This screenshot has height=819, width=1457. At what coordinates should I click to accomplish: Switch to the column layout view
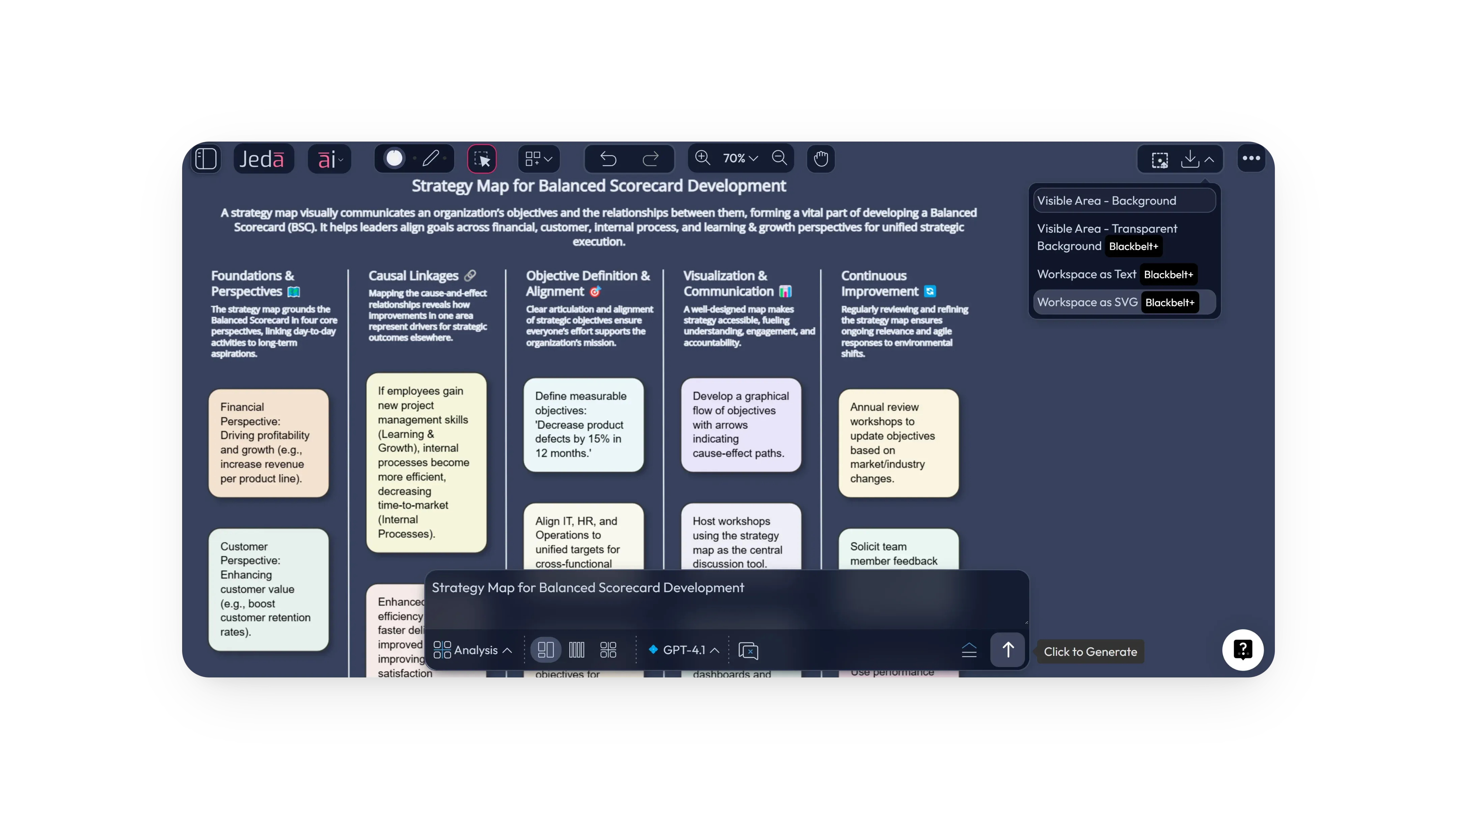[577, 650]
